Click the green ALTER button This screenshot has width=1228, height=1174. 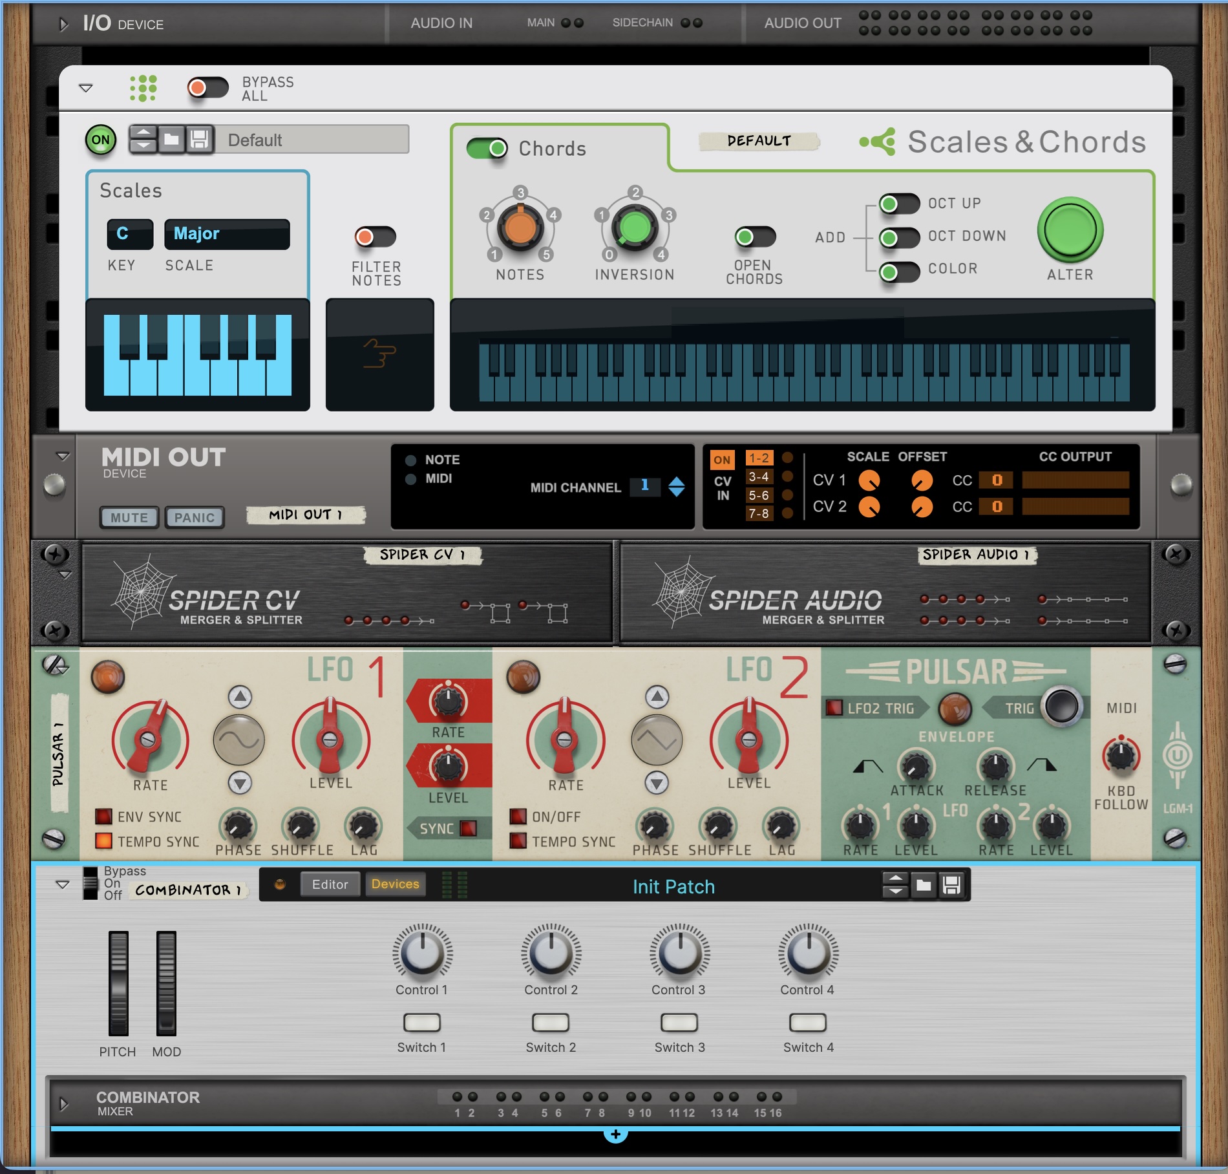1070,230
